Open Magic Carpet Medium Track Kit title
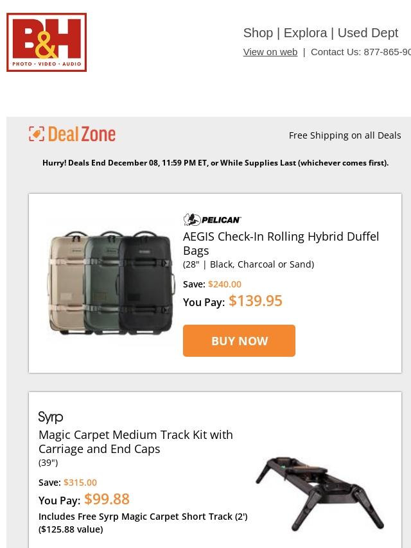The width and height of the screenshot is (411, 548). [x=136, y=441]
